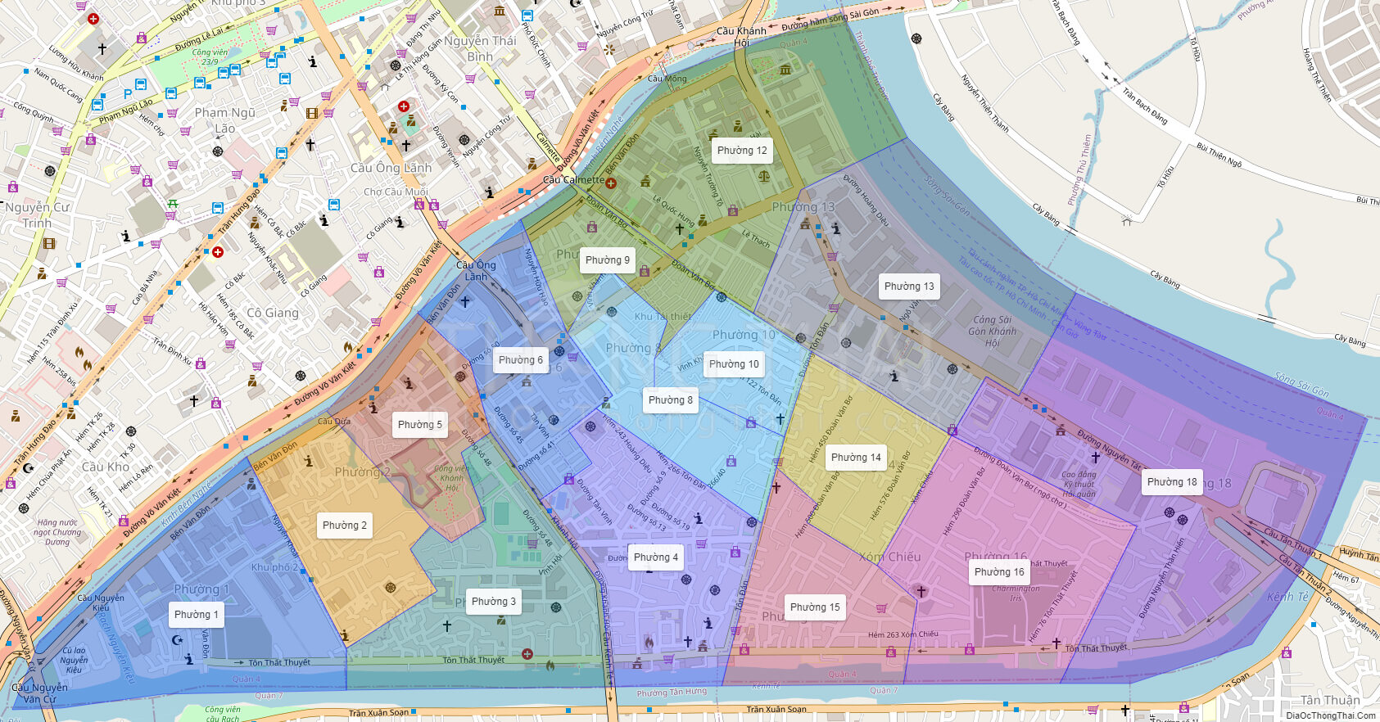This screenshot has width=1380, height=722.
Task: Click the Cao đẳng Kỹ thuật Hải quân label
Action: coord(1079,484)
